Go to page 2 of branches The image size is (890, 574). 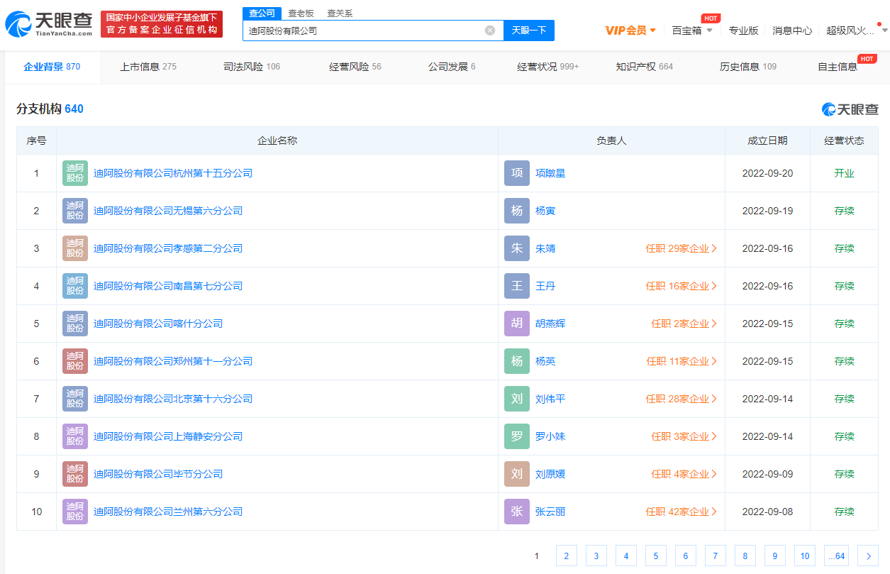566,556
